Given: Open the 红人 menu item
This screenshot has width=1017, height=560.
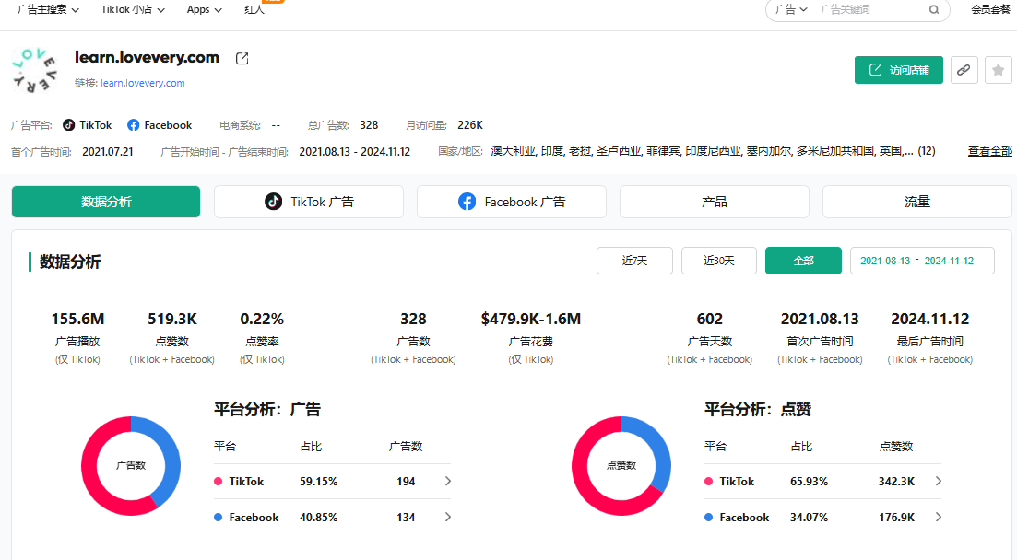Looking at the screenshot, I should click(x=254, y=10).
